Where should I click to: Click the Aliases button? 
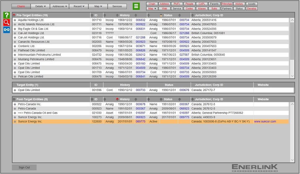202,9
